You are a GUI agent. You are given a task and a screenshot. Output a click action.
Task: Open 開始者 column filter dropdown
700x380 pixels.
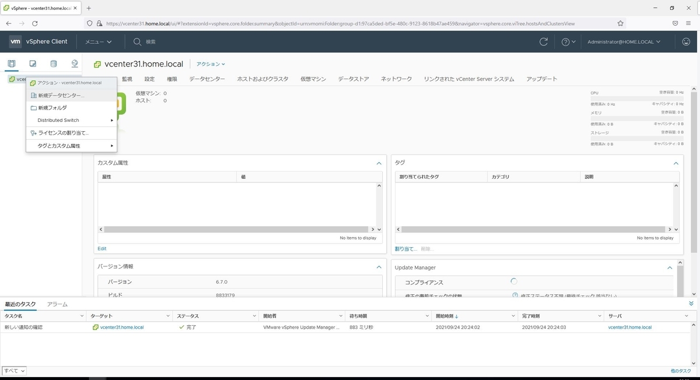click(341, 316)
